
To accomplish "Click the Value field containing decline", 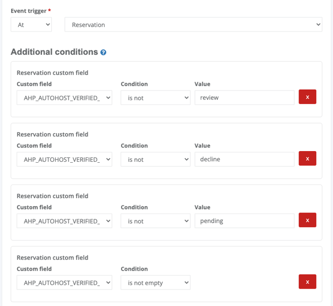I will click(x=244, y=159).
